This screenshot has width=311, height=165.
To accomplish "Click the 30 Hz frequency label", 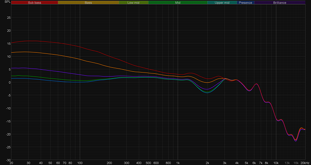I will 29,163.
